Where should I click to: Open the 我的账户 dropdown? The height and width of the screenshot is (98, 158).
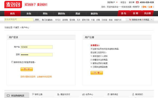click(x=112, y=2)
